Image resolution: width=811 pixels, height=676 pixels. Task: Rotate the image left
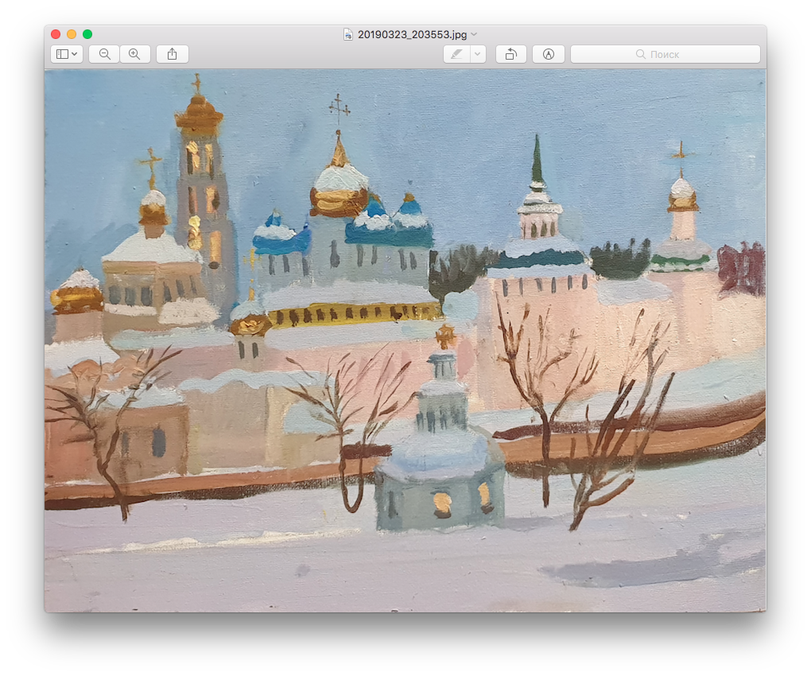click(511, 54)
